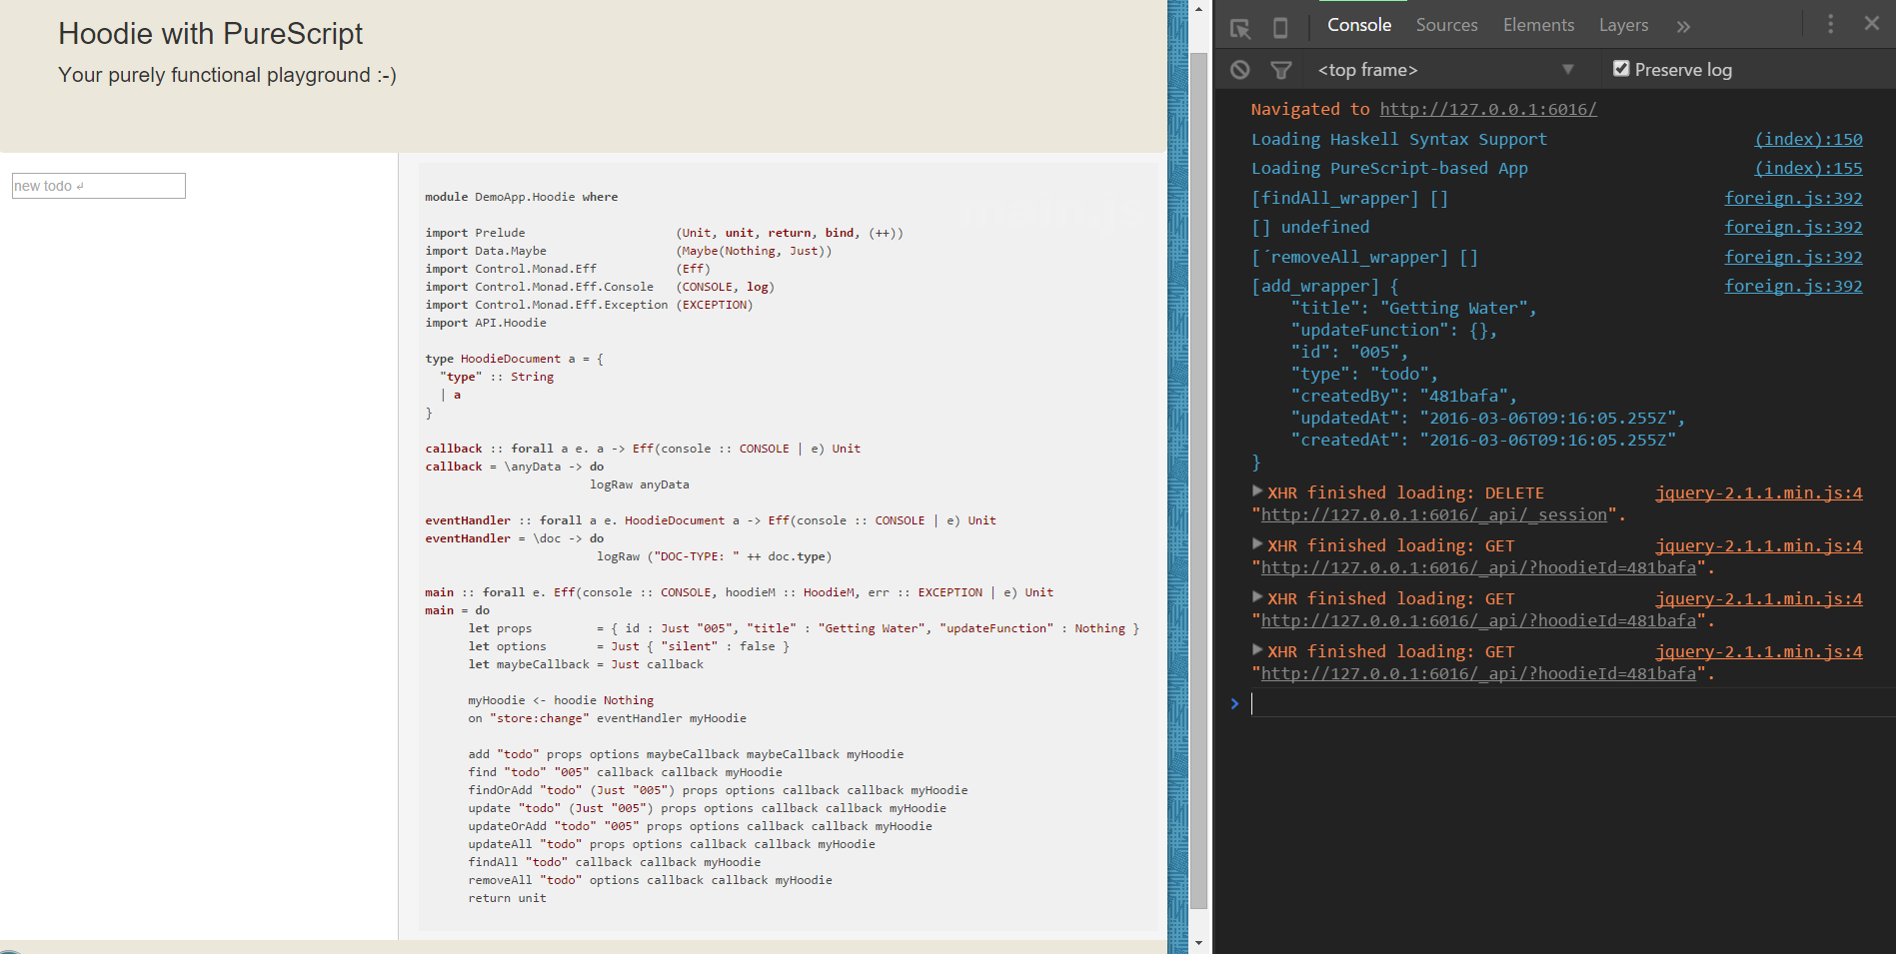The height and width of the screenshot is (954, 1896).
Task: Clear console with the ban icon
Action: click(x=1240, y=70)
